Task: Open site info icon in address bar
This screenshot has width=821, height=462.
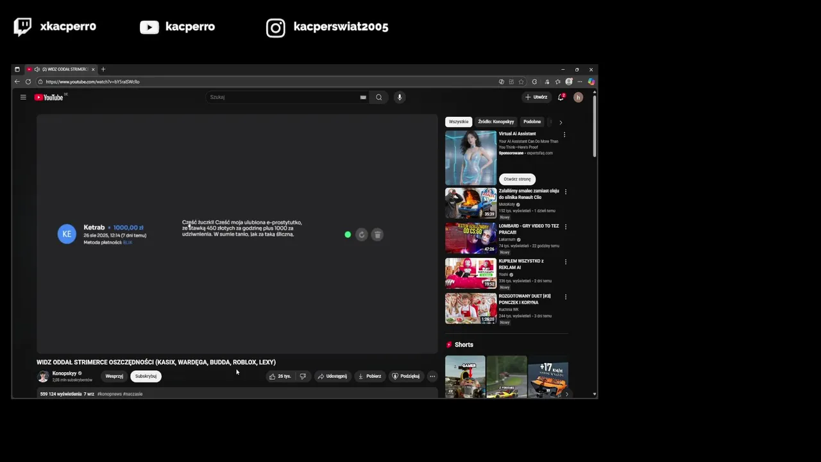Action: [x=40, y=81]
